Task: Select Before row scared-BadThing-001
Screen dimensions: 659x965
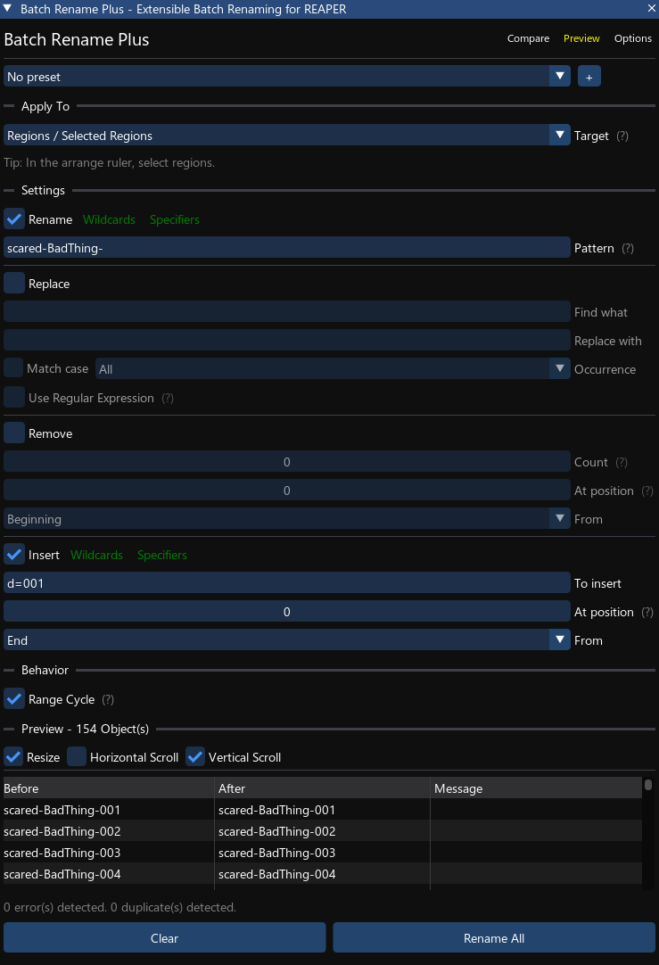Action: tap(62, 811)
